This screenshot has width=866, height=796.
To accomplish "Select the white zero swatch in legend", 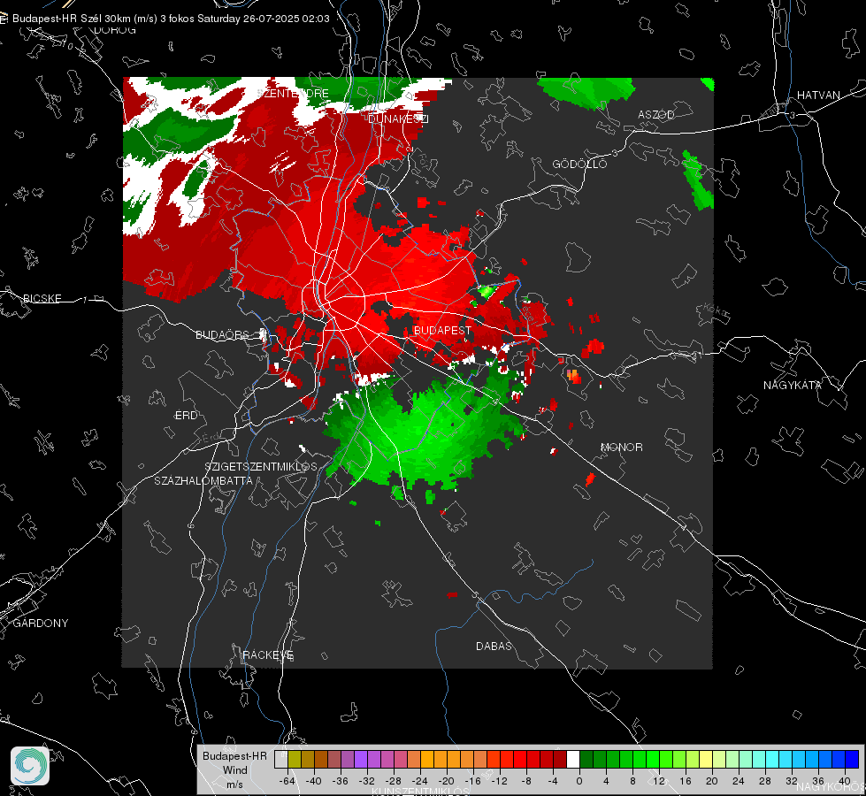I will pyautogui.click(x=573, y=760).
